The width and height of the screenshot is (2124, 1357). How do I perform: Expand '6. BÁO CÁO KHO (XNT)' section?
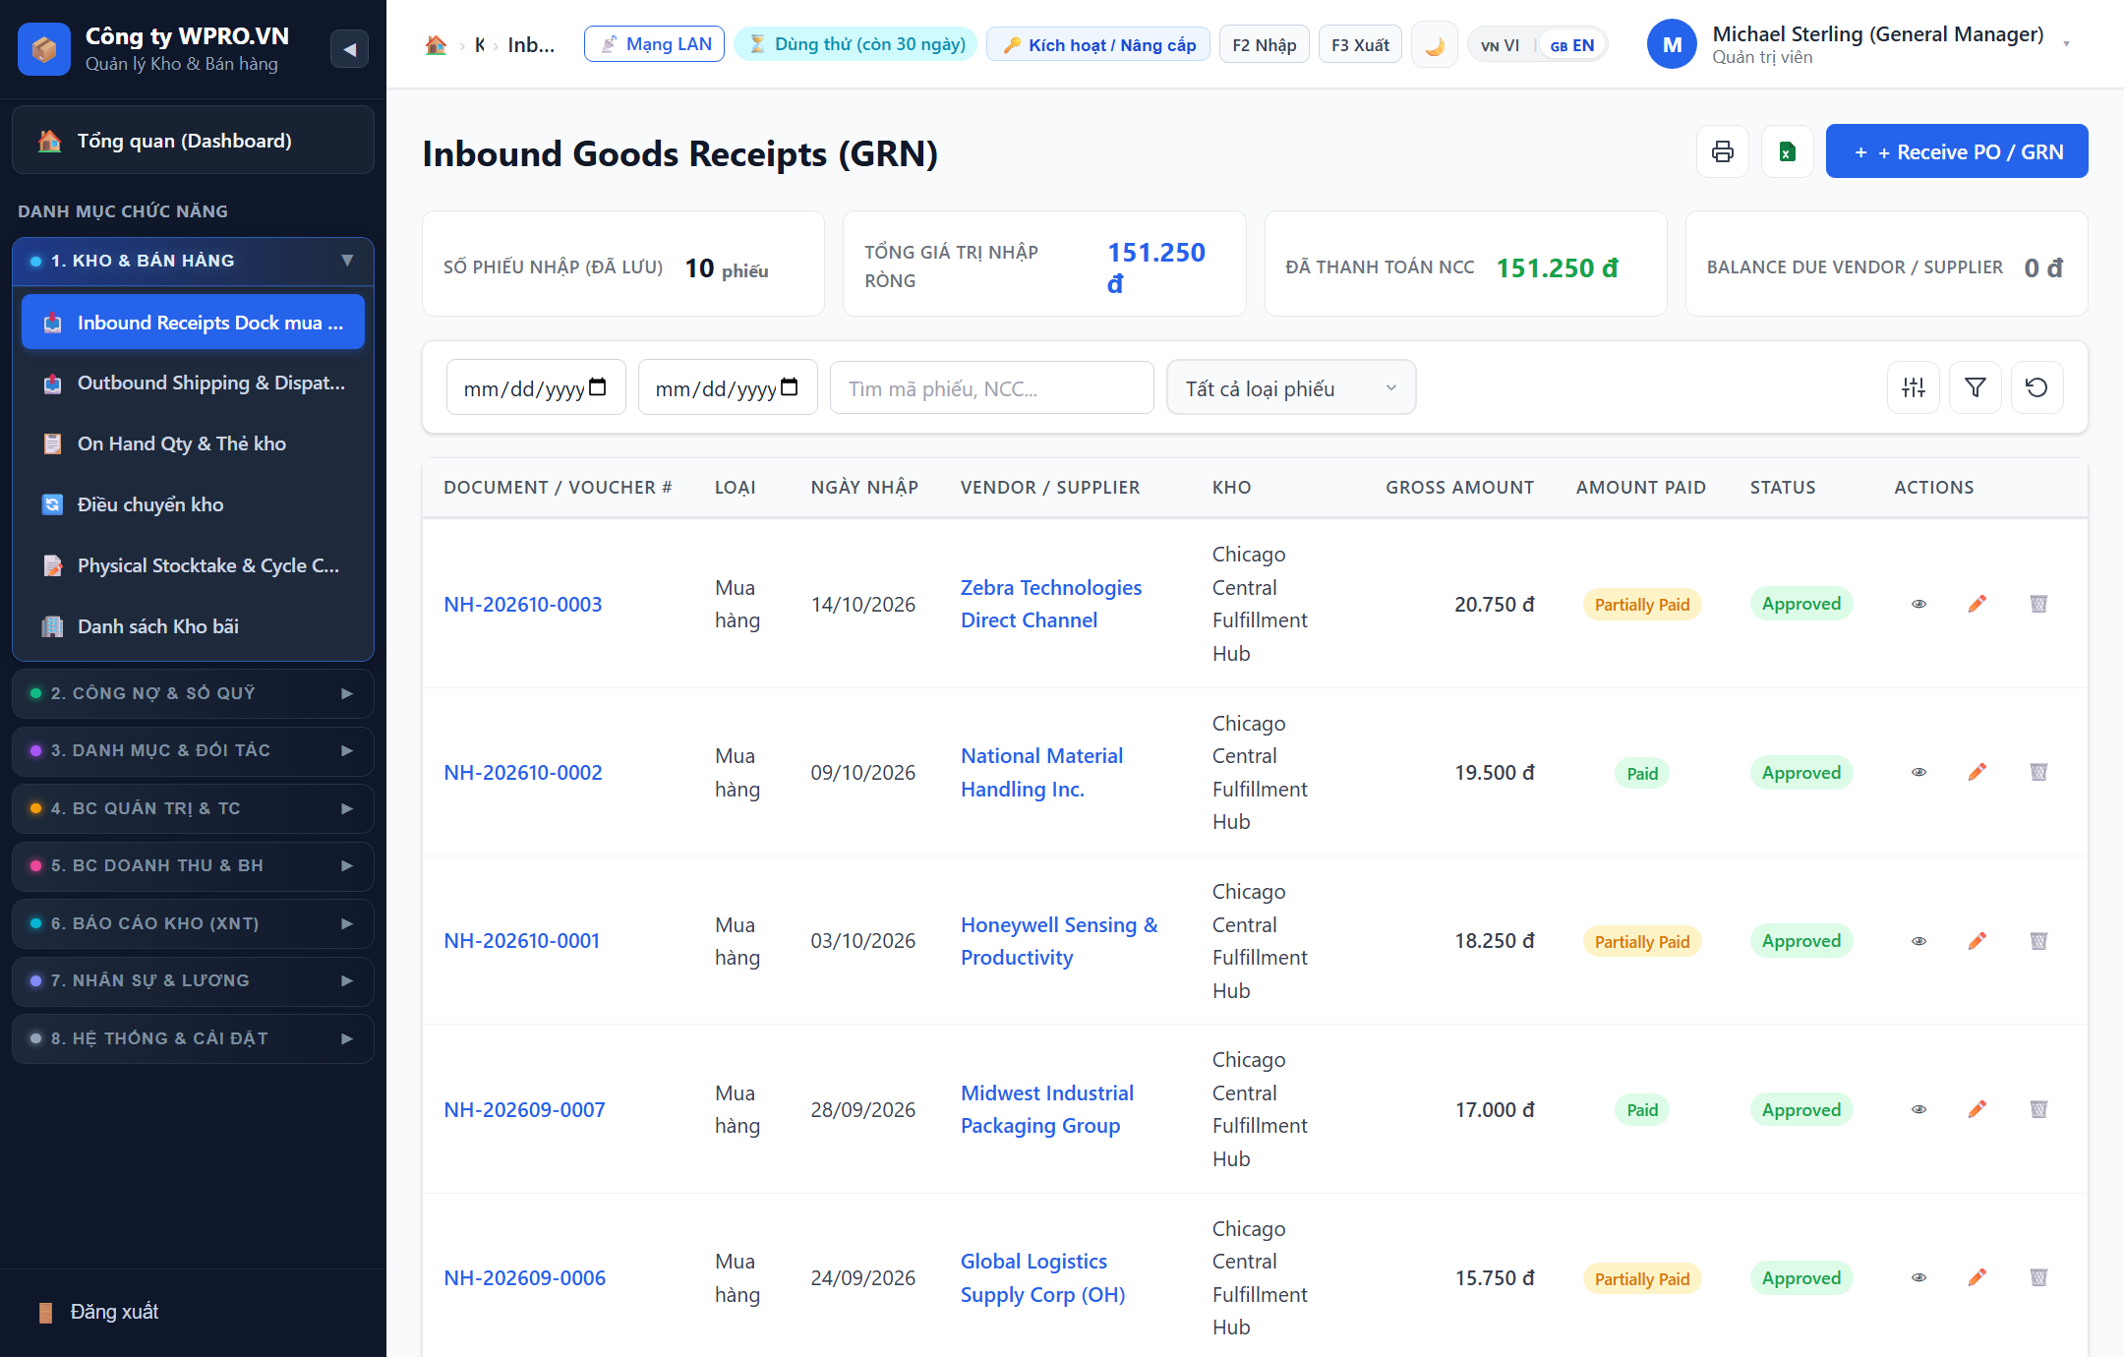193,923
